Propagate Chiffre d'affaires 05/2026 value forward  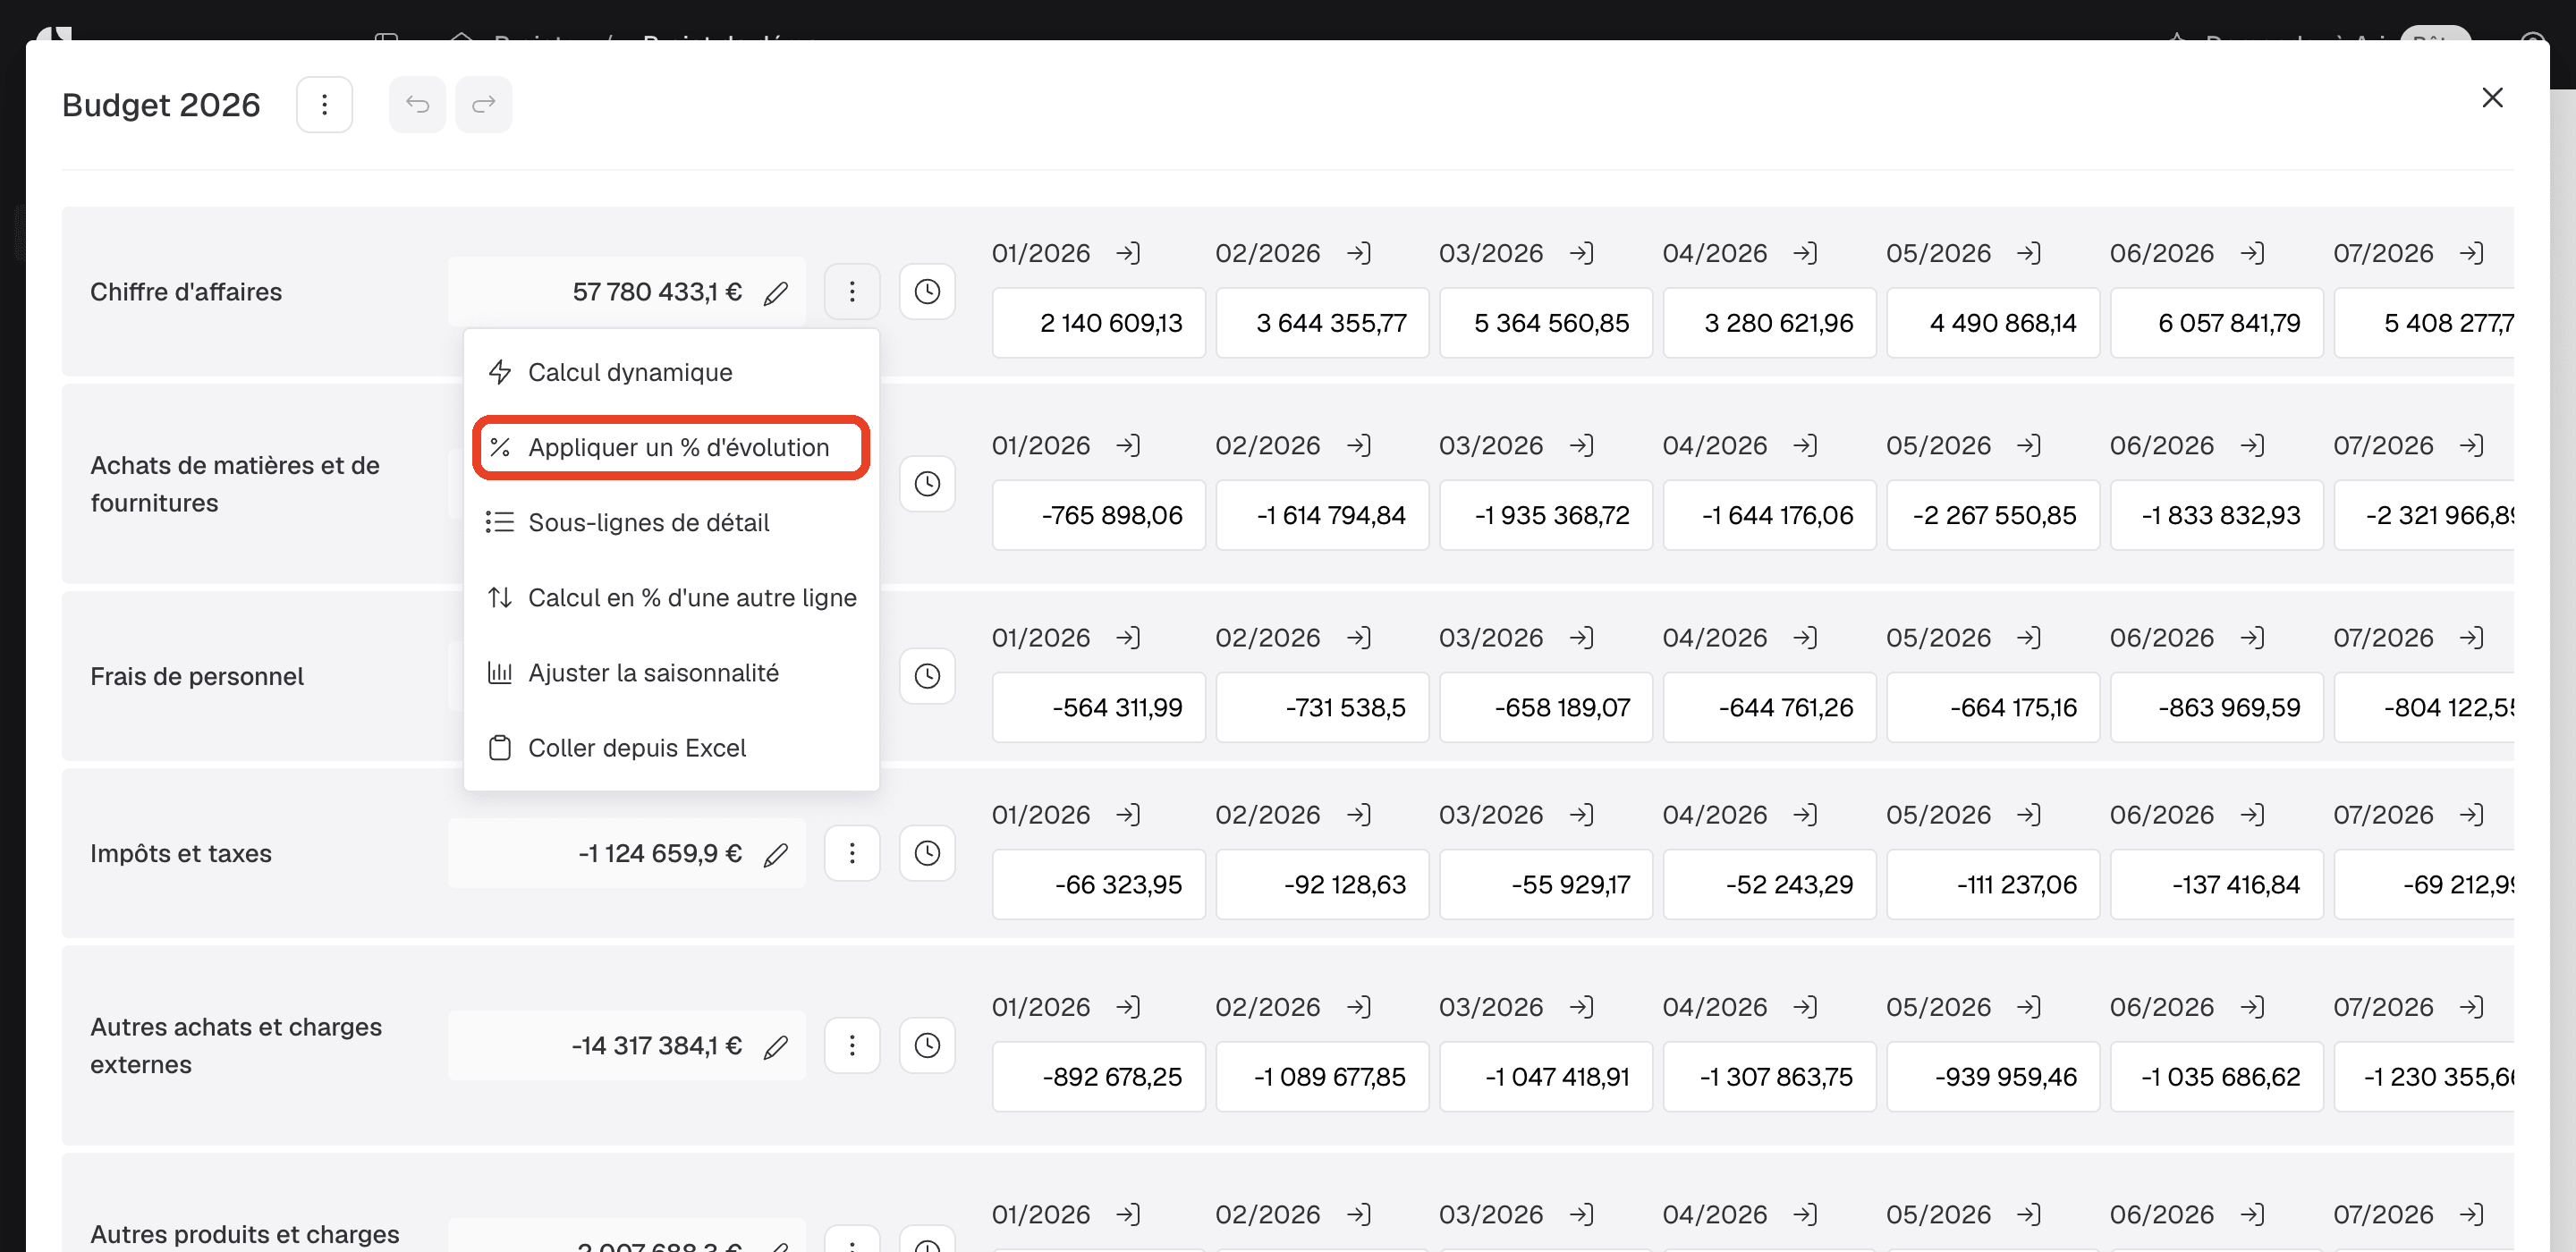pos(2029,253)
